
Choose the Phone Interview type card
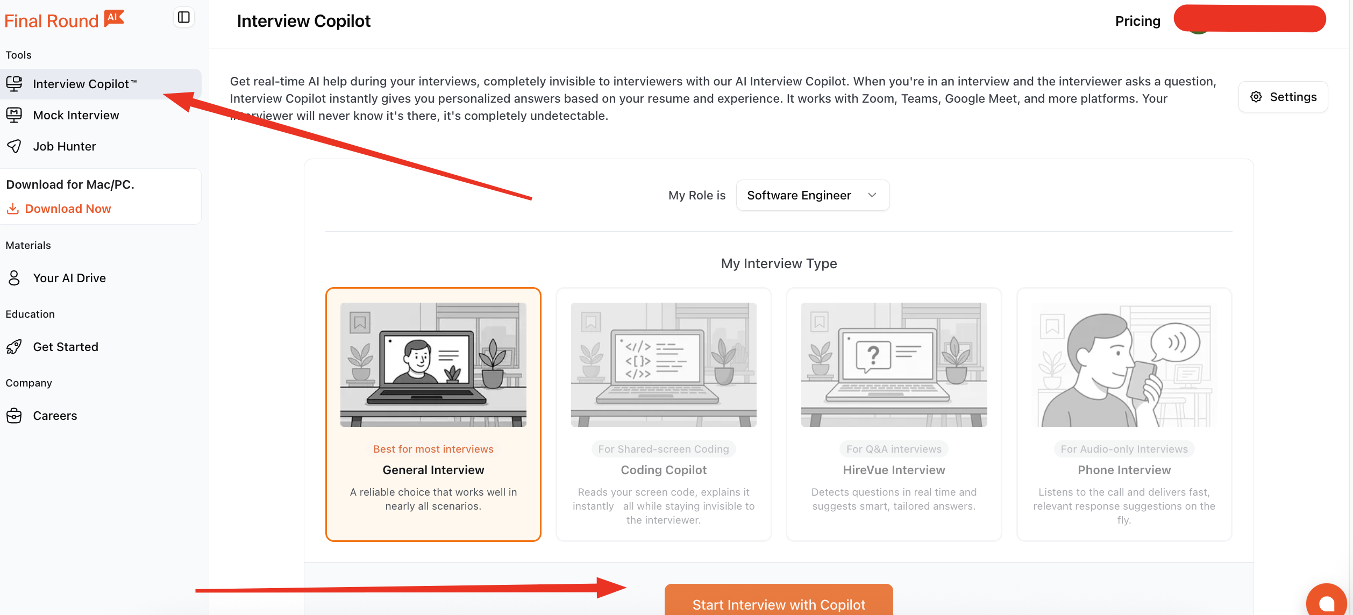(1123, 414)
